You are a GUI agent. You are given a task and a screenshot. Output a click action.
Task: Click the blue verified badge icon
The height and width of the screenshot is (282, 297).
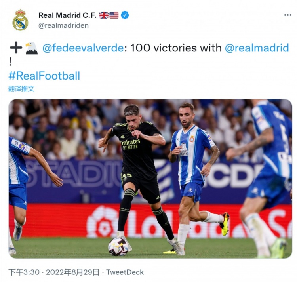click(125, 15)
